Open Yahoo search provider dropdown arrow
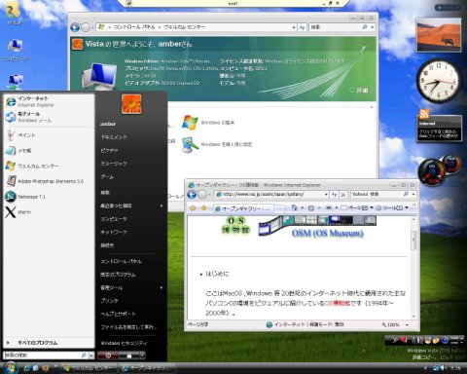 click(413, 194)
